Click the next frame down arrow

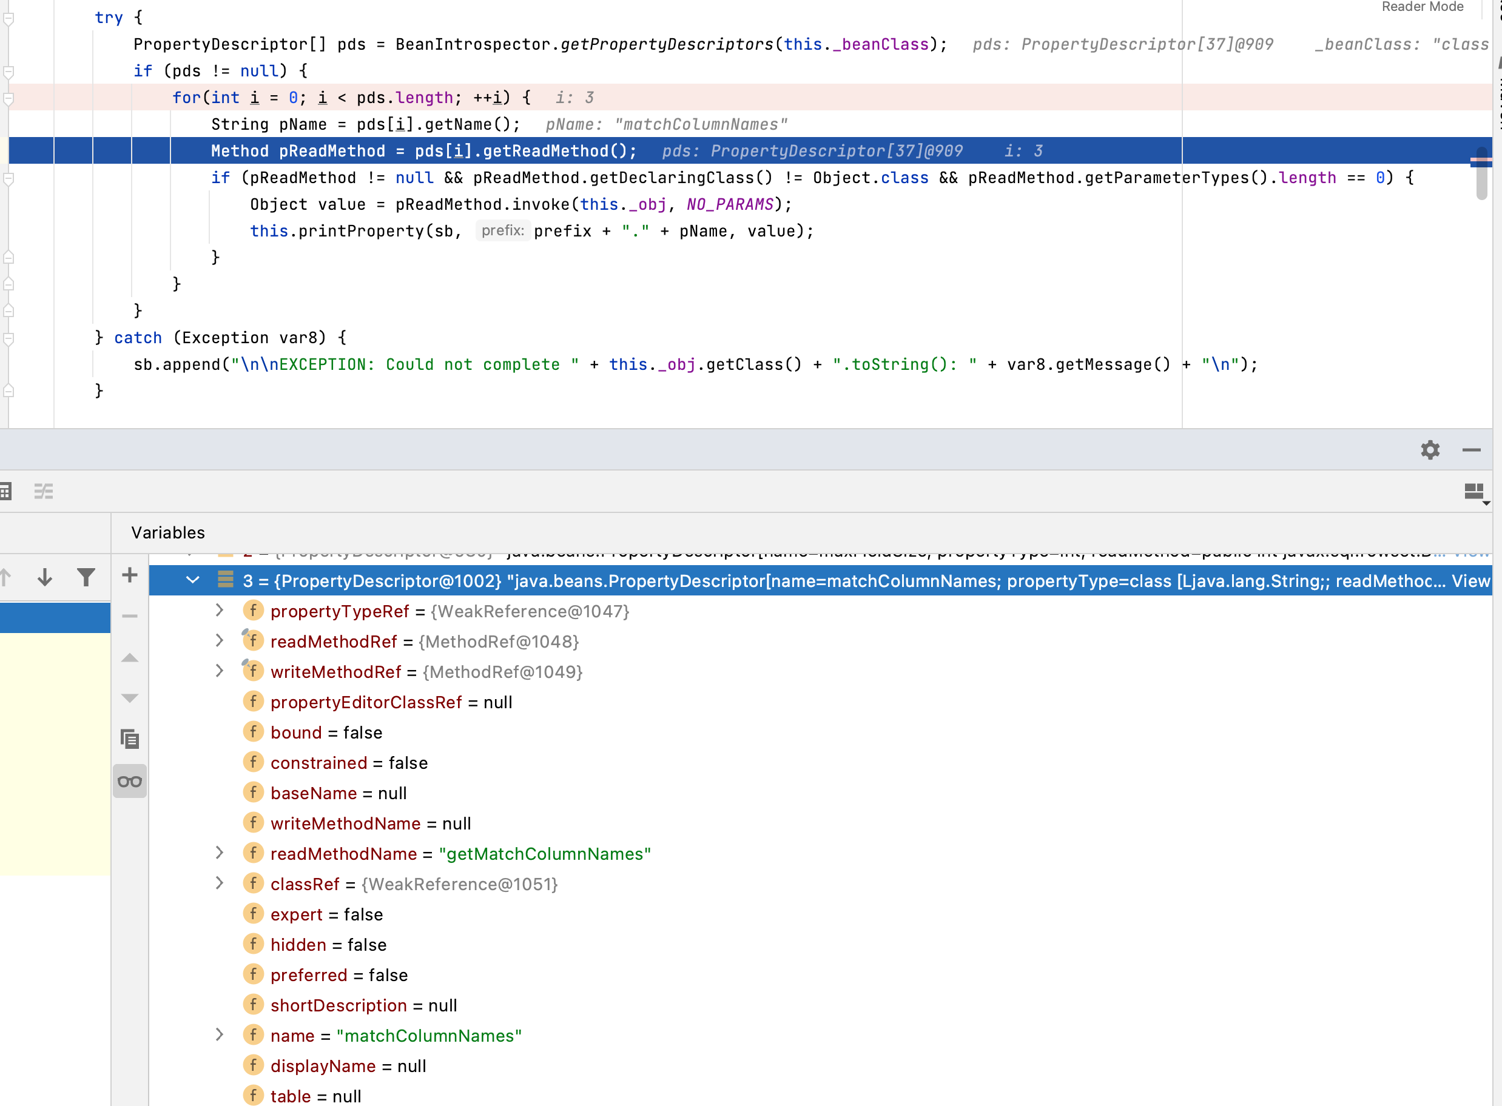(x=45, y=577)
